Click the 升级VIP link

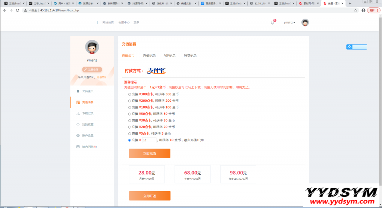point(101,77)
